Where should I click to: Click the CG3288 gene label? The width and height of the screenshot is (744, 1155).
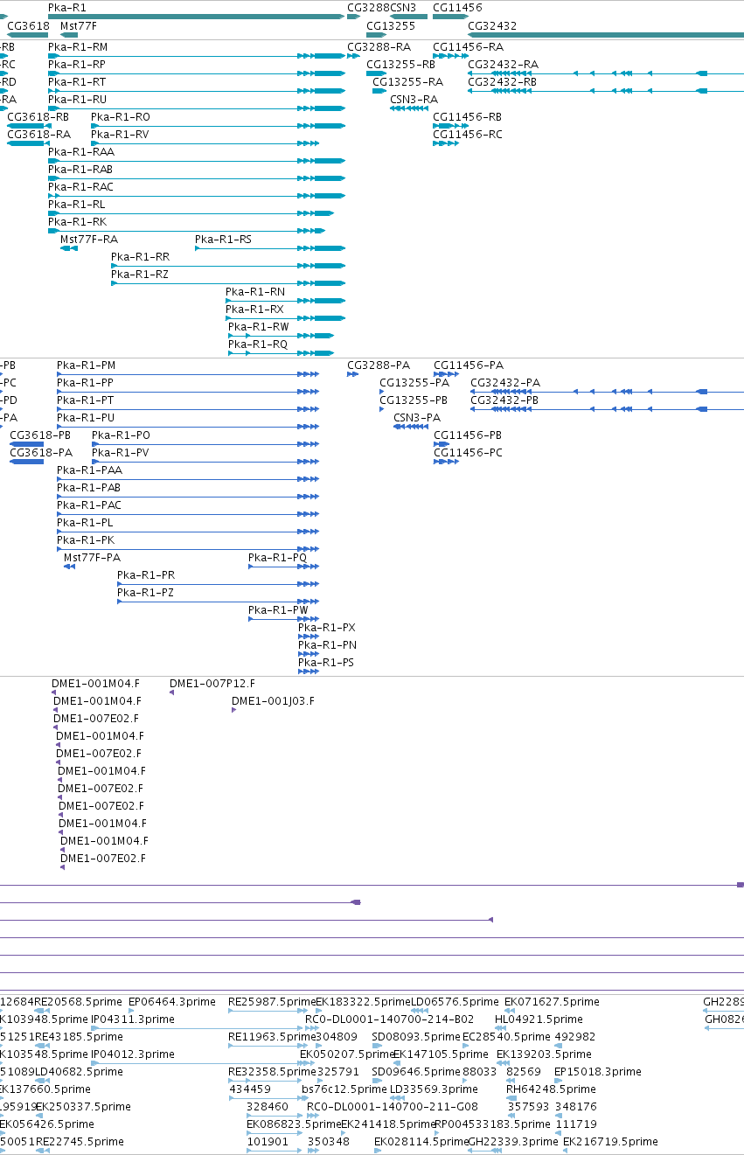pos(368,7)
